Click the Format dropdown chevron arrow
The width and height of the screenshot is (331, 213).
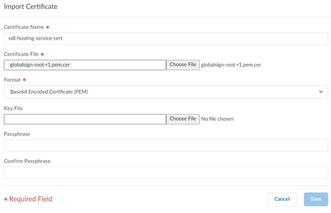coord(321,92)
